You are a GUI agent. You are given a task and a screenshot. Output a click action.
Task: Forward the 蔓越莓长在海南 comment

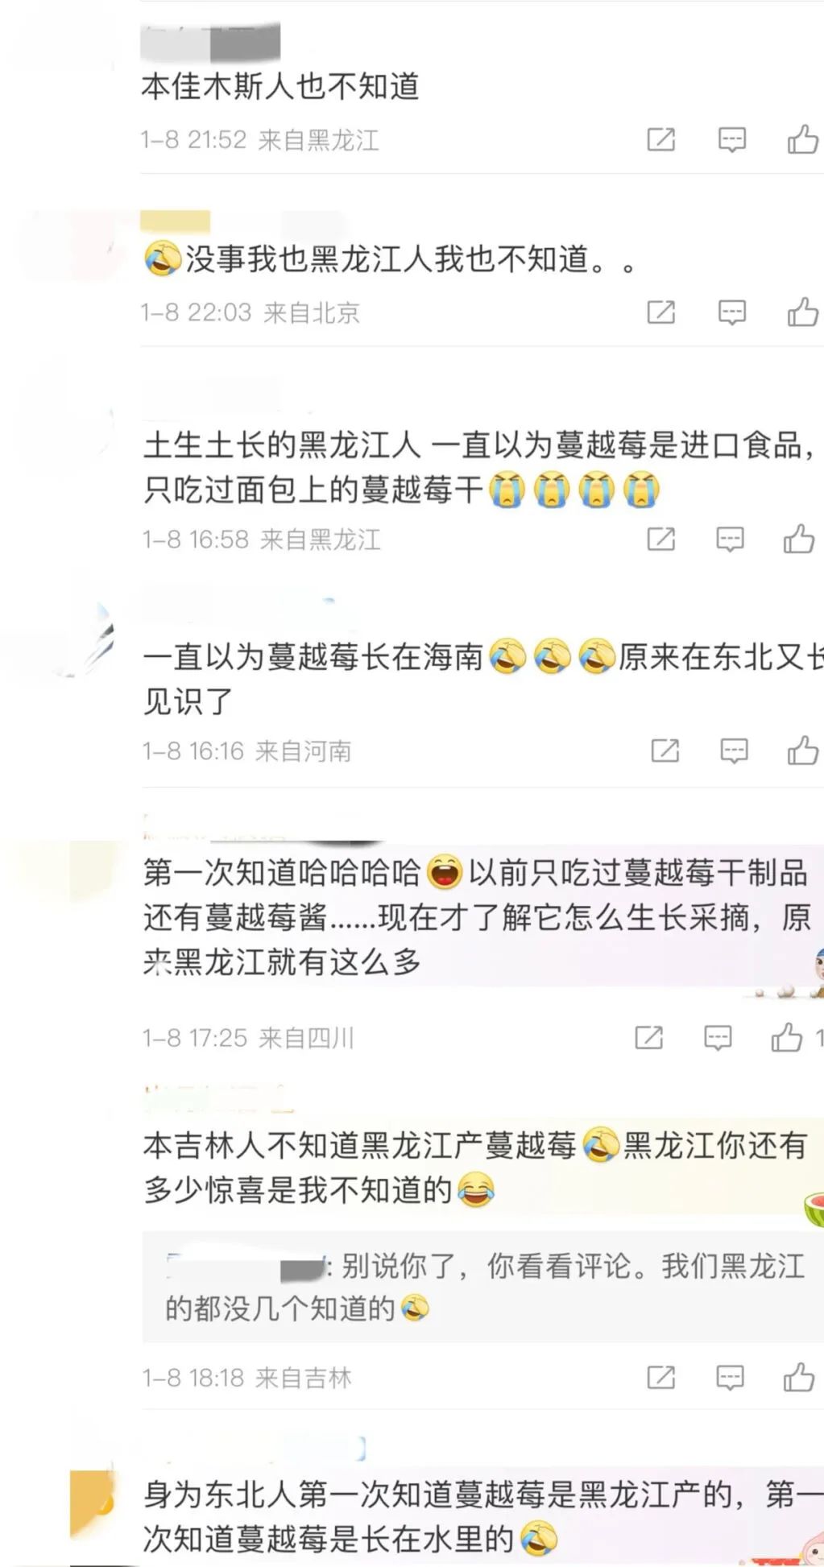[x=665, y=751]
